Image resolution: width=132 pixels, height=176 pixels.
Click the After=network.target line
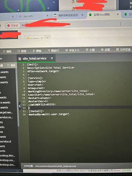pyautogui.click(x=43, y=71)
